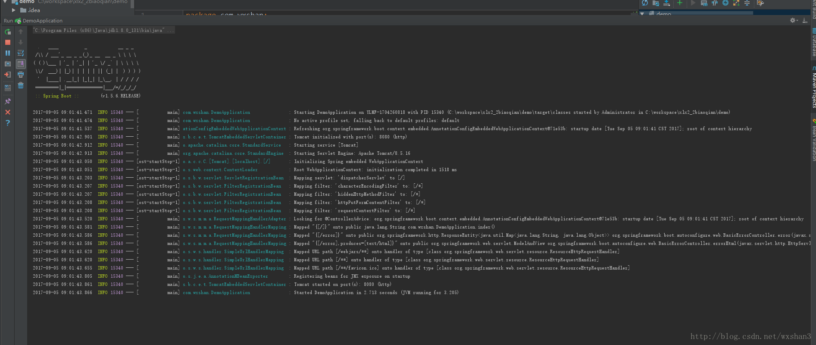816x345 pixels.
Task: Collapse the demo project root node
Action: pyautogui.click(x=5, y=2)
